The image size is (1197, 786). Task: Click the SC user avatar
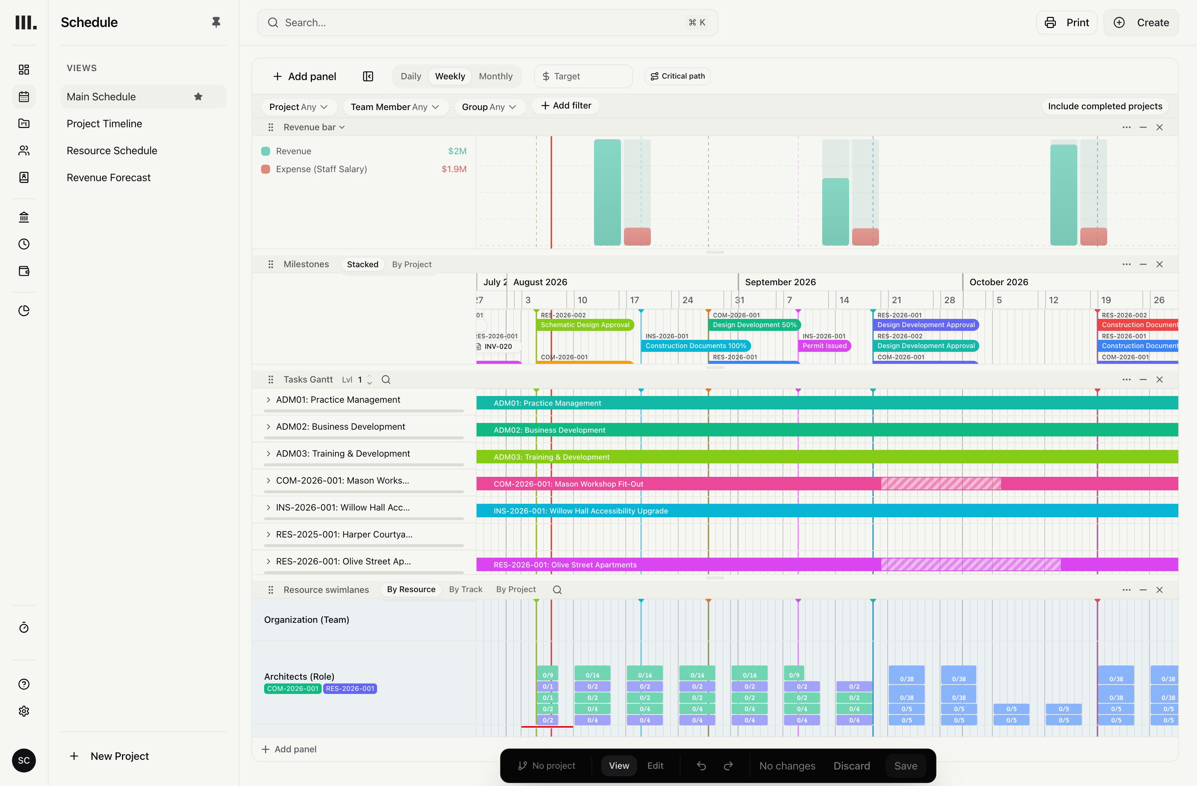(x=24, y=760)
